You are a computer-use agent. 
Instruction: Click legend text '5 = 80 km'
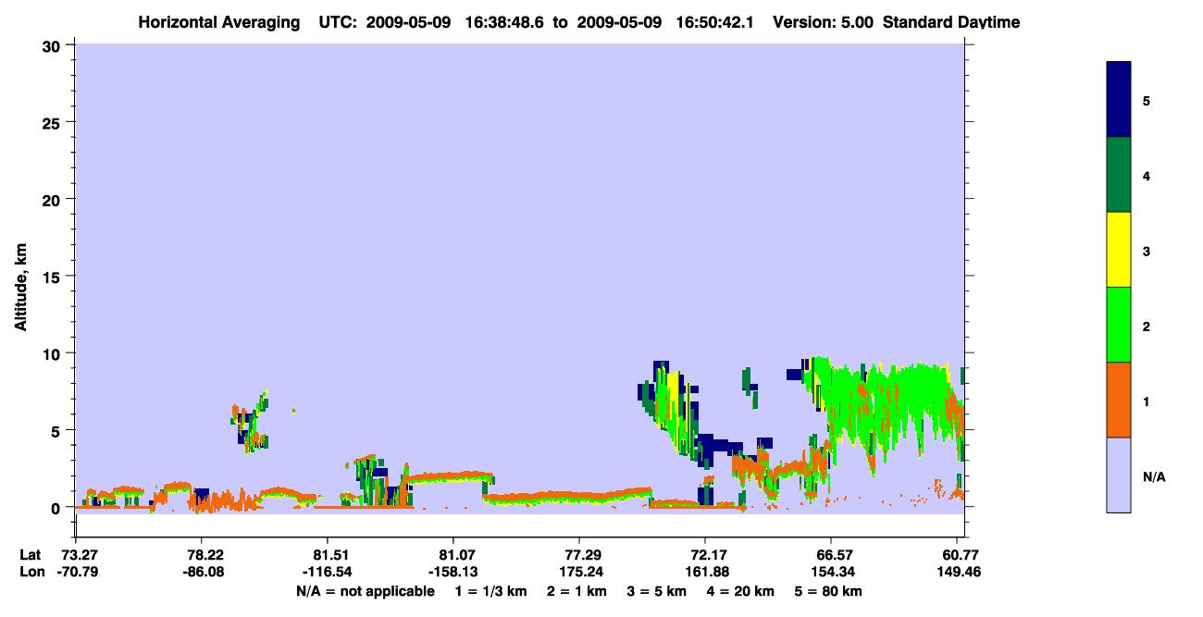[829, 591]
